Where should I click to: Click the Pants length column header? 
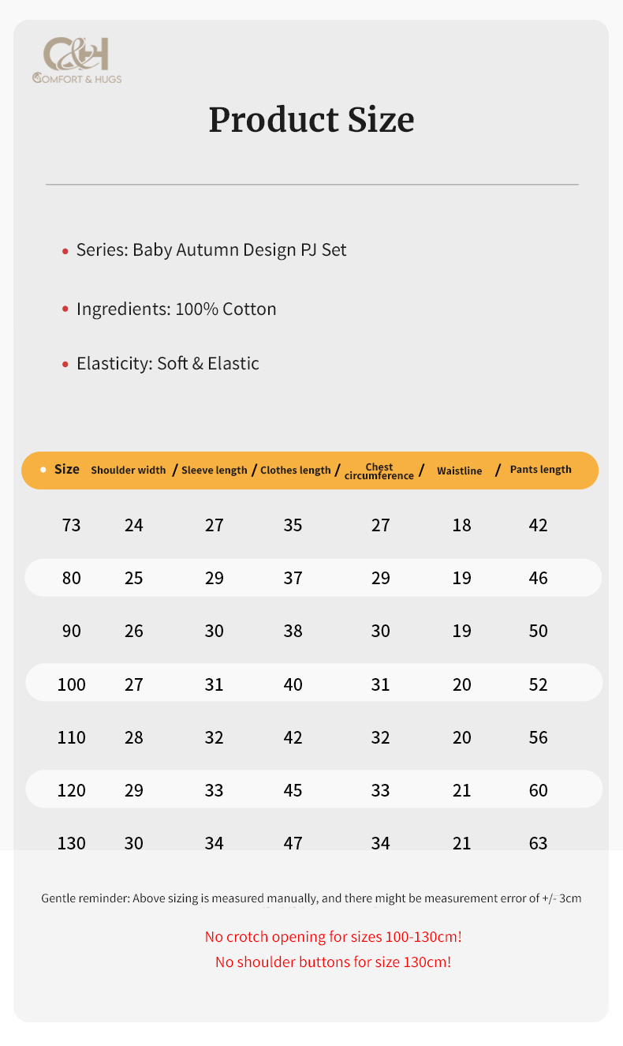click(x=541, y=469)
